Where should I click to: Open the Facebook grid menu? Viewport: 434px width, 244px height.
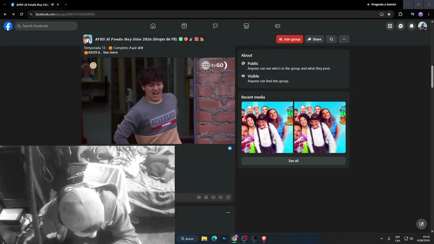click(390, 26)
